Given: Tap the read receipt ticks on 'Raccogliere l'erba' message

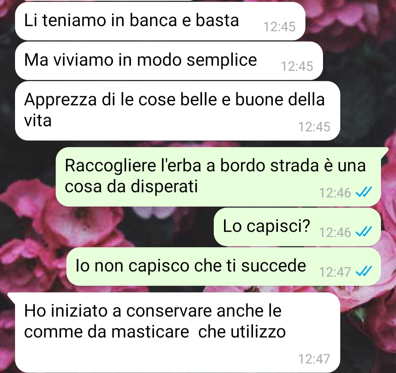Looking at the screenshot, I should click(363, 192).
